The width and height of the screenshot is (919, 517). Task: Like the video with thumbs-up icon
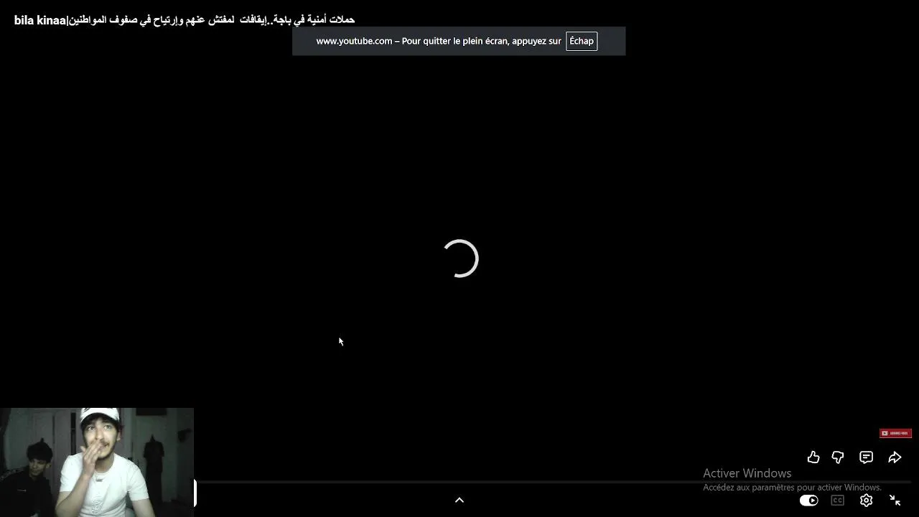pos(813,457)
